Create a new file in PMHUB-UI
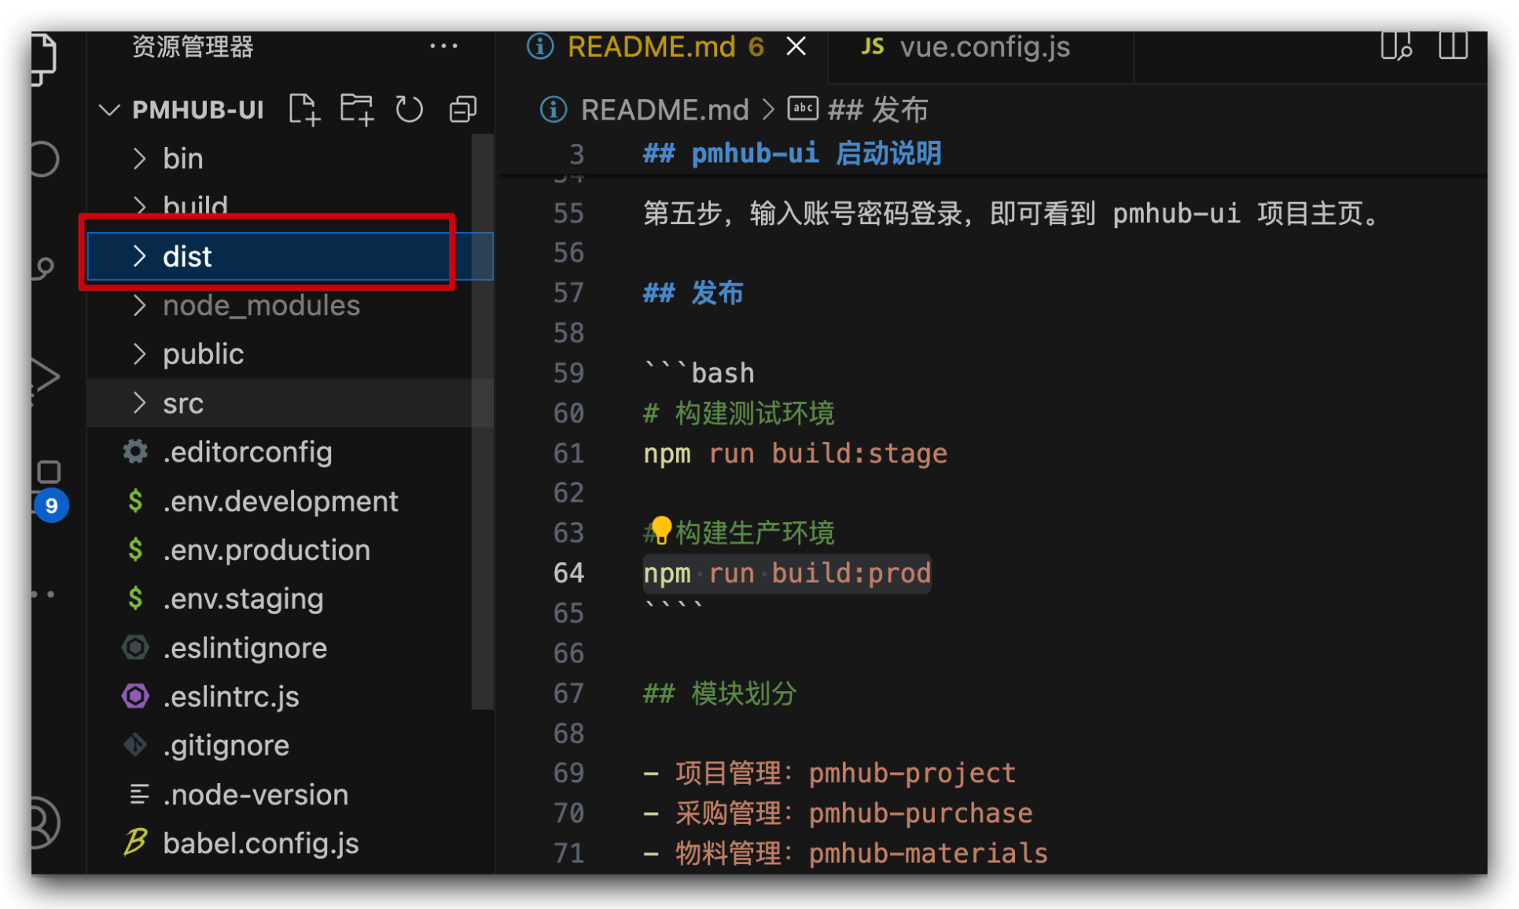Screen dimensions: 1519x909 tap(304, 109)
